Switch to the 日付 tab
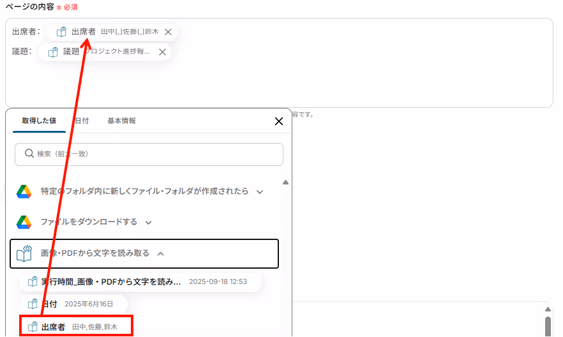Image resolution: width=563 pixels, height=337 pixels. [x=82, y=121]
